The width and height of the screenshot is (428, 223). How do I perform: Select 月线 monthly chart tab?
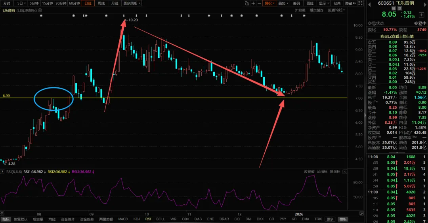point(115,3)
